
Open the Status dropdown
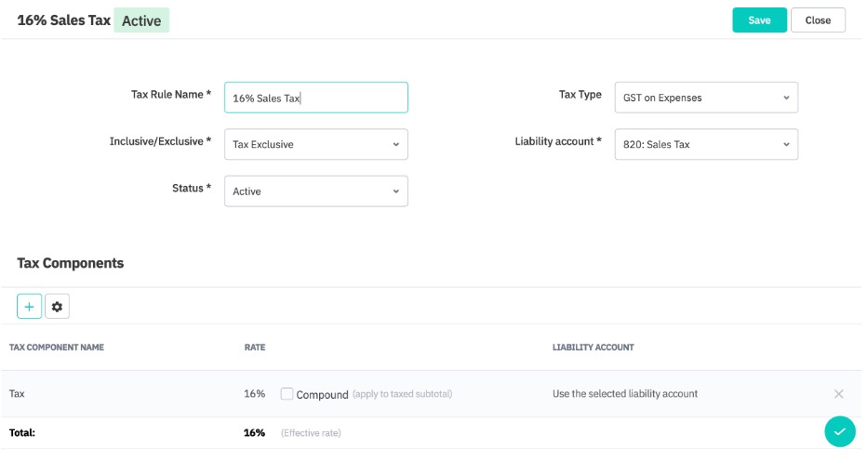pos(315,191)
